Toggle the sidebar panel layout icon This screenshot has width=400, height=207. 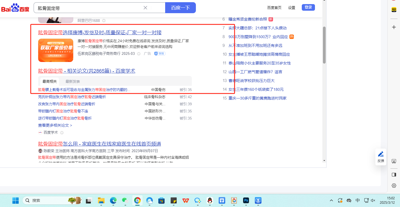point(394,175)
